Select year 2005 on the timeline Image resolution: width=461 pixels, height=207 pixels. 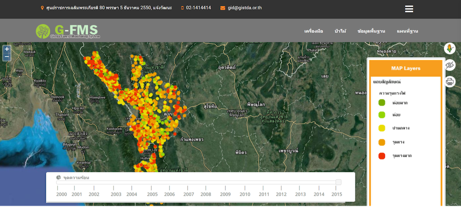152,194
